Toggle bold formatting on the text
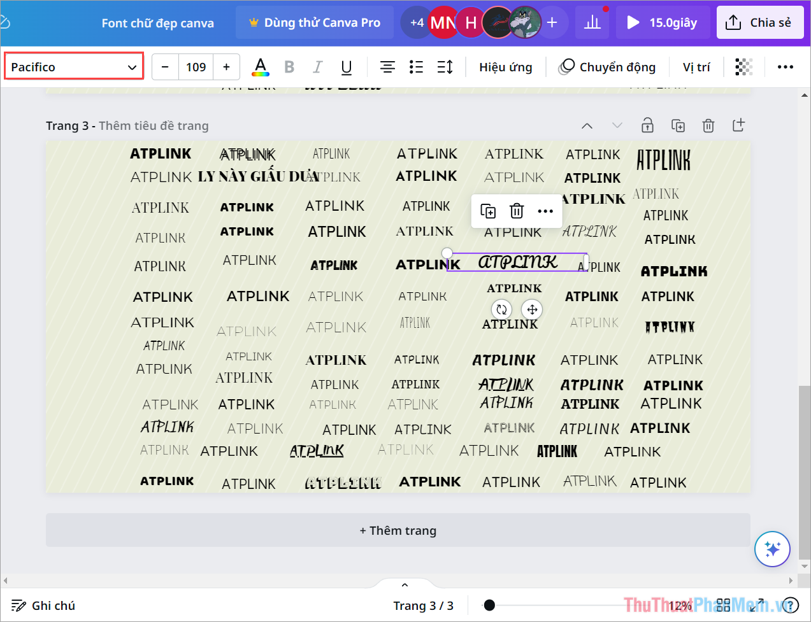811x622 pixels. click(x=289, y=67)
